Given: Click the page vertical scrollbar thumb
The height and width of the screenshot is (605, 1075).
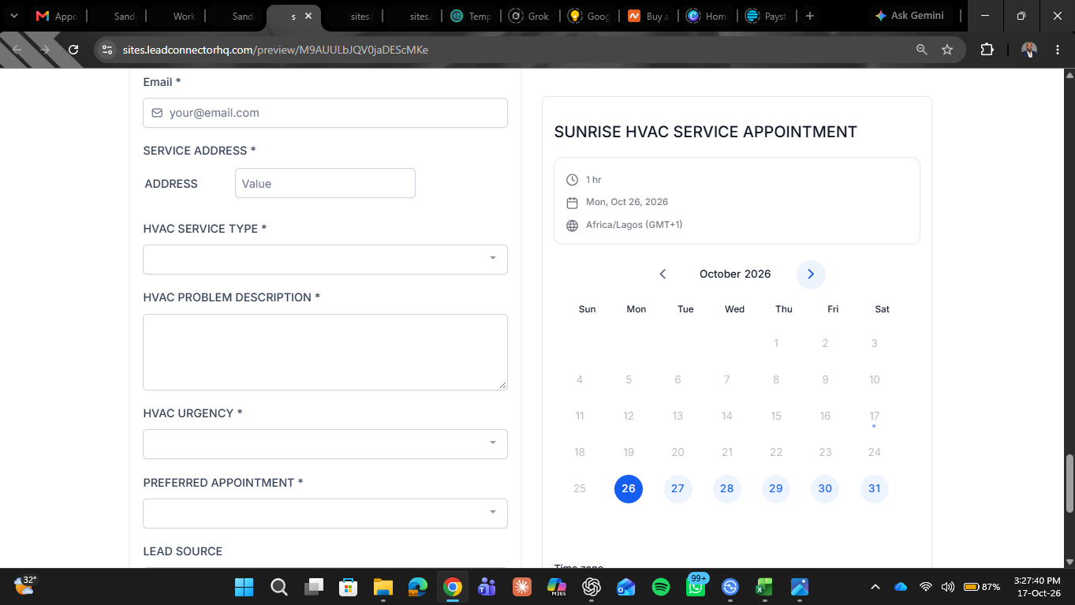Looking at the screenshot, I should [1069, 484].
